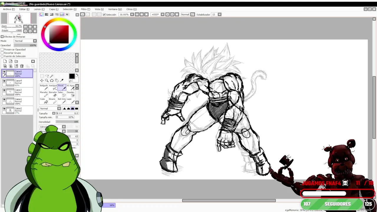Select the Boli tinta ink pen tool
This screenshot has height=212, width=377.
62,101
